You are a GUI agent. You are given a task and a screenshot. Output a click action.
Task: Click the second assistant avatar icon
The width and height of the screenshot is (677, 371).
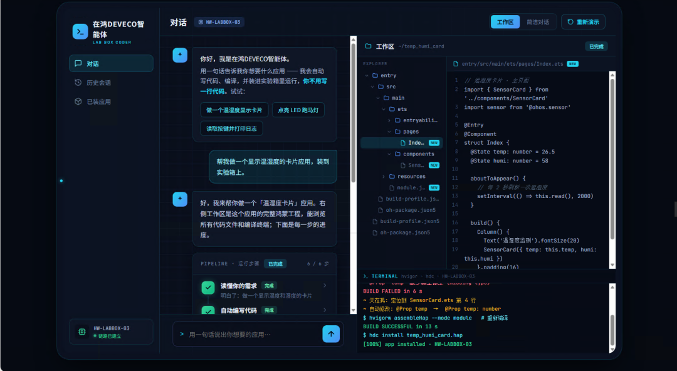pyautogui.click(x=180, y=199)
